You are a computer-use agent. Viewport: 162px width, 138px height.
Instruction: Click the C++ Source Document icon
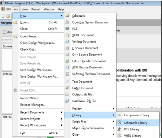click(67, 54)
